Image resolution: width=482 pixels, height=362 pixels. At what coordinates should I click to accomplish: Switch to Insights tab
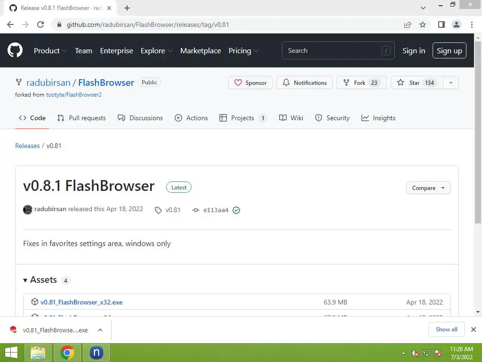pyautogui.click(x=378, y=118)
